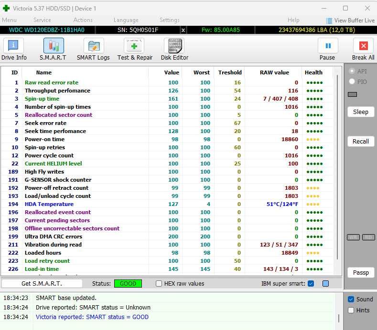The width and height of the screenshot is (377, 330).
Task: Select the Load/unload cycle count row
Action: pyautogui.click(x=167, y=196)
